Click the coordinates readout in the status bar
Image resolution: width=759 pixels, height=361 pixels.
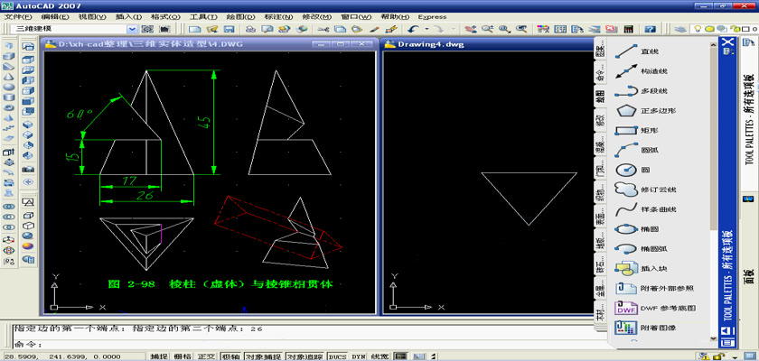[x=62, y=356]
